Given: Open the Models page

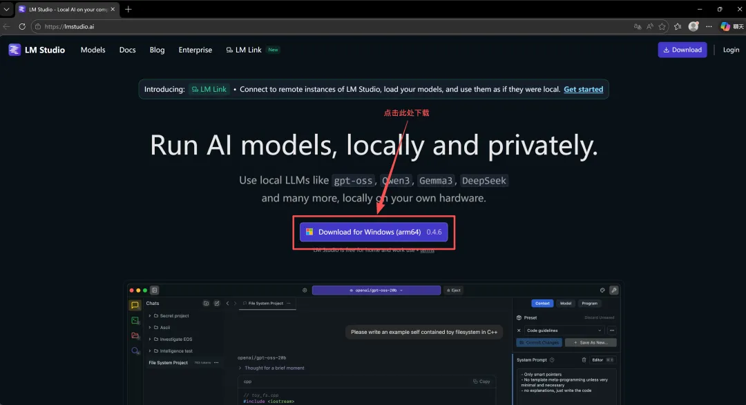Looking at the screenshot, I should coord(93,50).
